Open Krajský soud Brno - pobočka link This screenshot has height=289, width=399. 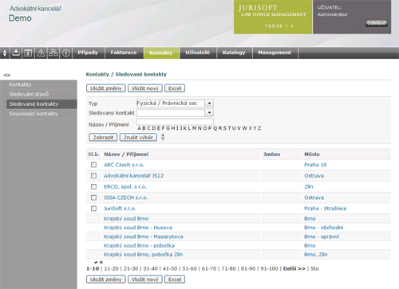139,246
